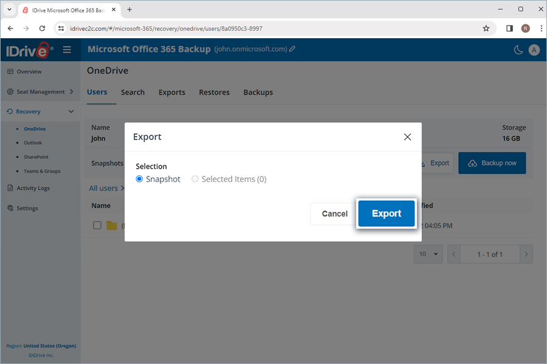Select the Snapshot radio button
This screenshot has width=547, height=364.
click(x=140, y=179)
